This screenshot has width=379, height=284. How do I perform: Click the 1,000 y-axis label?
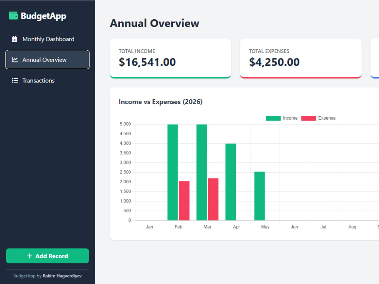point(125,201)
